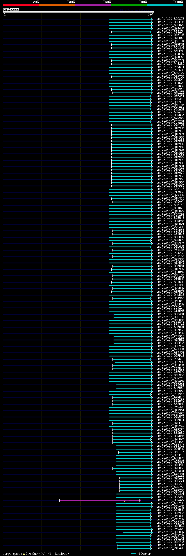Click the red 20% identity legend segment
This screenshot has width=186, height=556.
pyautogui.click(x=21, y=5)
